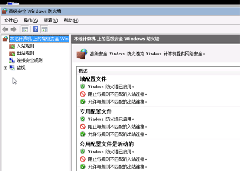Select 连接安全规则 in the tree
Screen dimensions: 240x171
[x=29, y=60]
